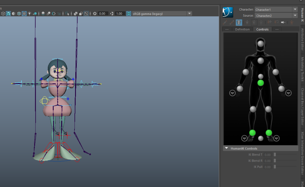The image size is (305, 187).
Task: Toggle screen space ambient occlusion icon
Action: 43,14
